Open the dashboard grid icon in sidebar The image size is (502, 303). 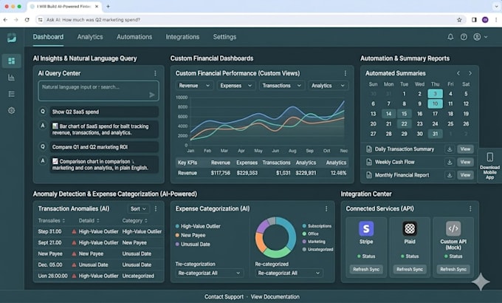pos(12,61)
